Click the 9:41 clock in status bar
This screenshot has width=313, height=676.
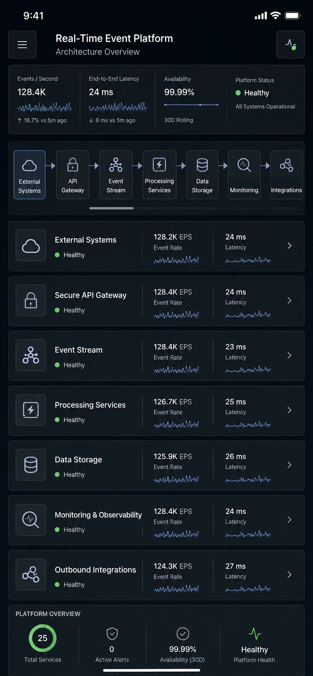[x=34, y=16]
